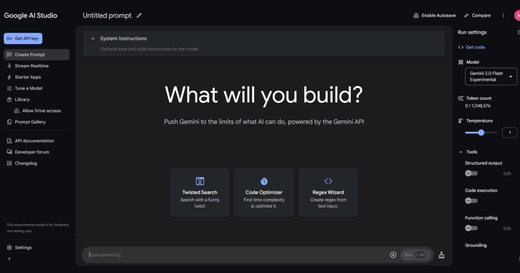This screenshot has height=273, width=520.
Task: Open attachment options with the plus icon
Action: coord(393,254)
